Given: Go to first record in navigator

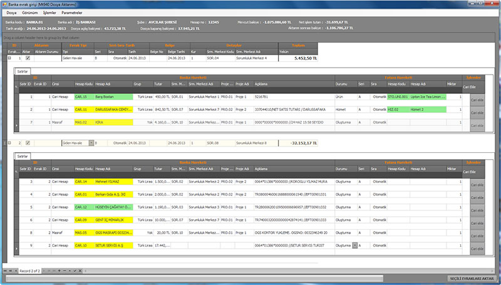Looking at the screenshot, I should point(5,271).
